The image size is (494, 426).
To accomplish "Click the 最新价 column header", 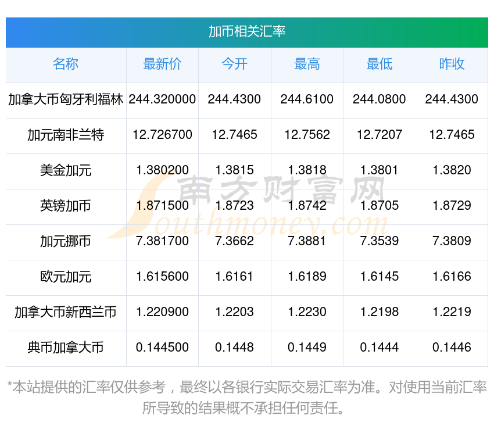I will coord(162,64).
